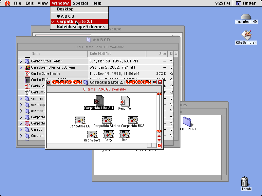262x196 pixels.
Task: Expand the Carbon Steel Folder disclosure triangle
Action: tap(21, 61)
